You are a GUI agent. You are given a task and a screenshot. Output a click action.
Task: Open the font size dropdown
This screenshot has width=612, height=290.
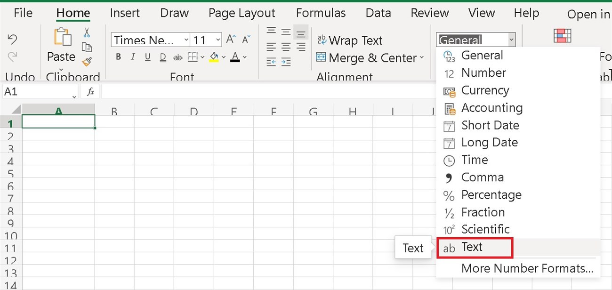(x=218, y=40)
